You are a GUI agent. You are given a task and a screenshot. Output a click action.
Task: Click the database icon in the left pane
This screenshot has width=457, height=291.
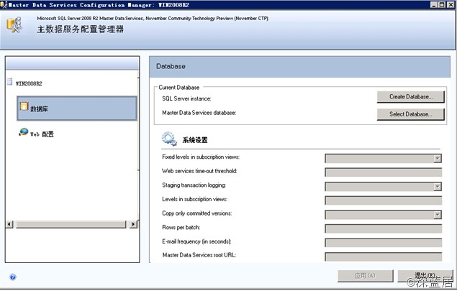[24, 106]
